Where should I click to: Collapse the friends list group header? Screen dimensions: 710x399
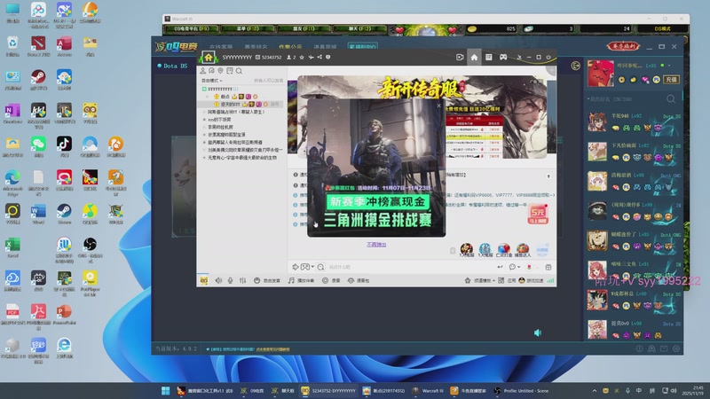pyautogui.click(x=610, y=99)
